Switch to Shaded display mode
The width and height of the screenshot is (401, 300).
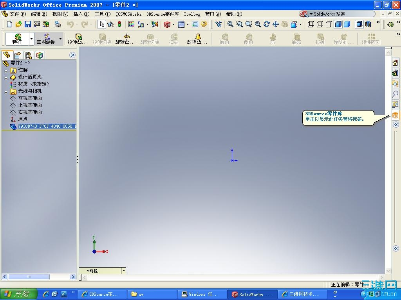coord(347,24)
